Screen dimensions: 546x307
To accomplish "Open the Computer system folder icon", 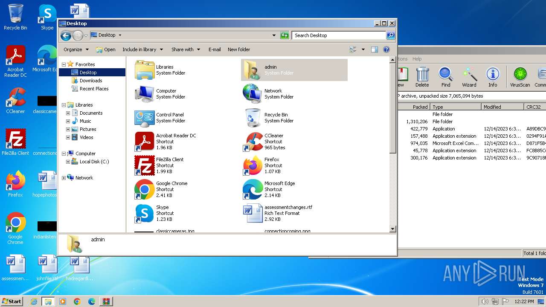I will pyautogui.click(x=145, y=94).
